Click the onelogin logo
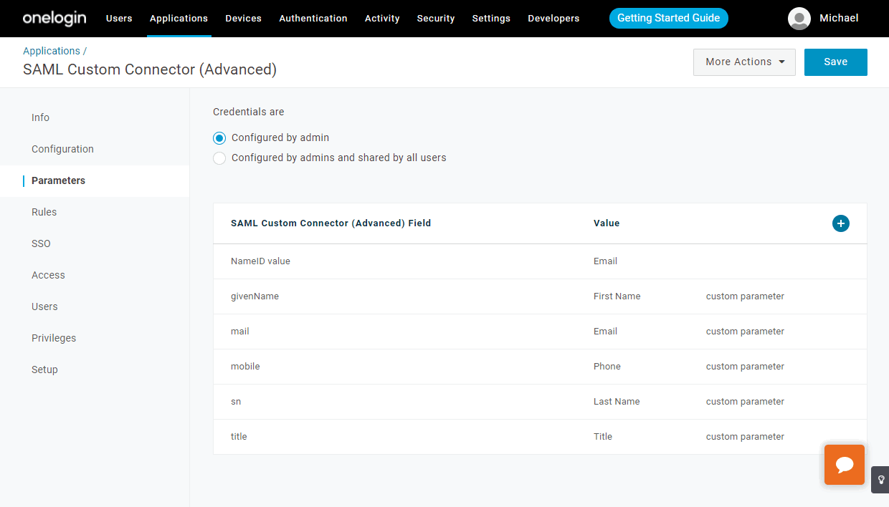Viewport: 889px width, 507px height. (54, 18)
